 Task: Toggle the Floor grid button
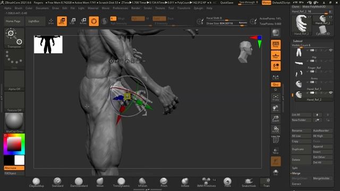click(276, 55)
